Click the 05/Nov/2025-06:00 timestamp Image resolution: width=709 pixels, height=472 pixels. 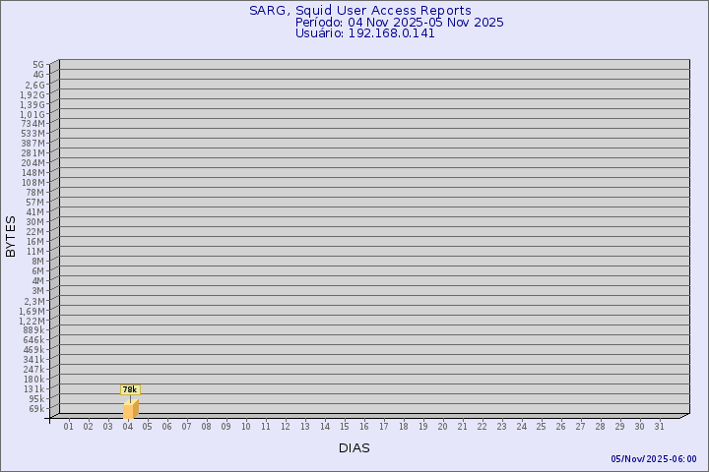point(653,459)
